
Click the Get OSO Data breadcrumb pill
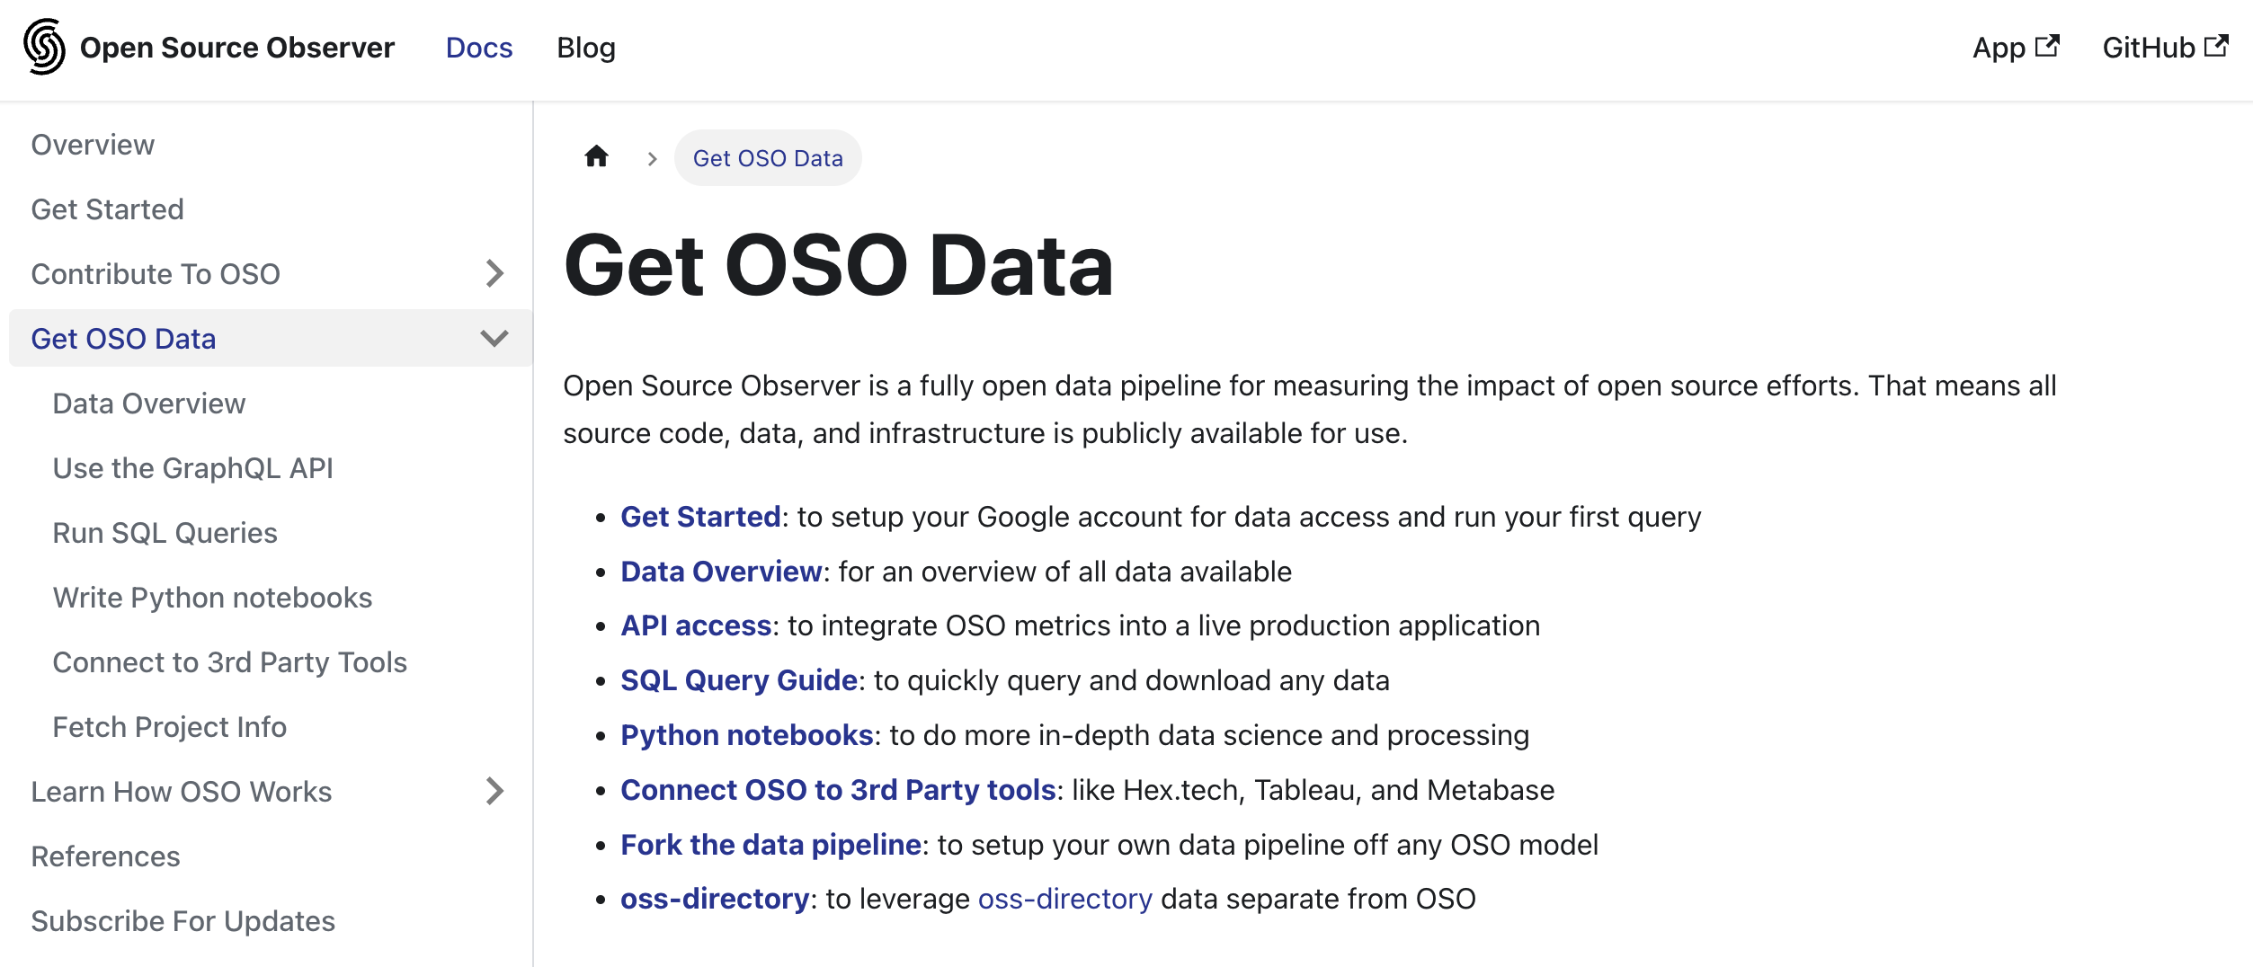coord(768,158)
